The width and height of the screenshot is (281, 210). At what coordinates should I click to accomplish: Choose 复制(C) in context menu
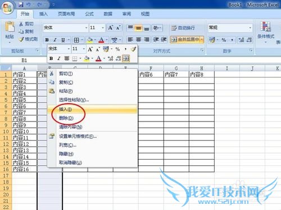point(93,82)
